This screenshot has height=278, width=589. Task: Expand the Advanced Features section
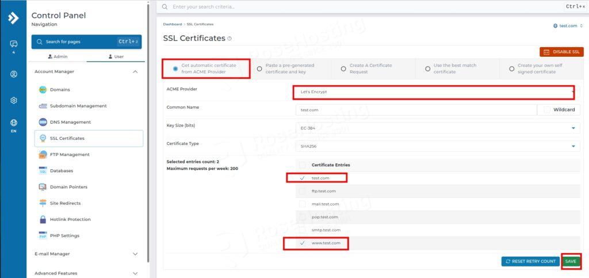pos(136,273)
